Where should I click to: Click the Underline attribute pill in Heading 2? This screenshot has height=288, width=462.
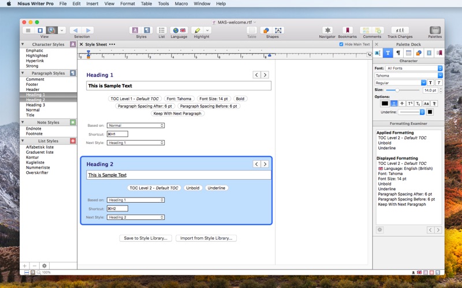tap(216, 188)
